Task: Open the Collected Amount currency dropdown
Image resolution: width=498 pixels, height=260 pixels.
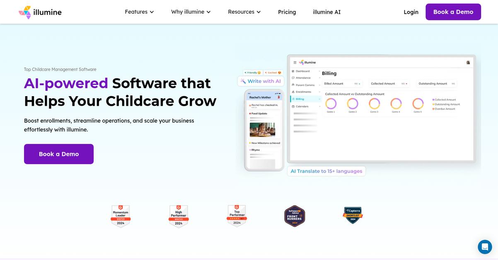Action: 405,84
